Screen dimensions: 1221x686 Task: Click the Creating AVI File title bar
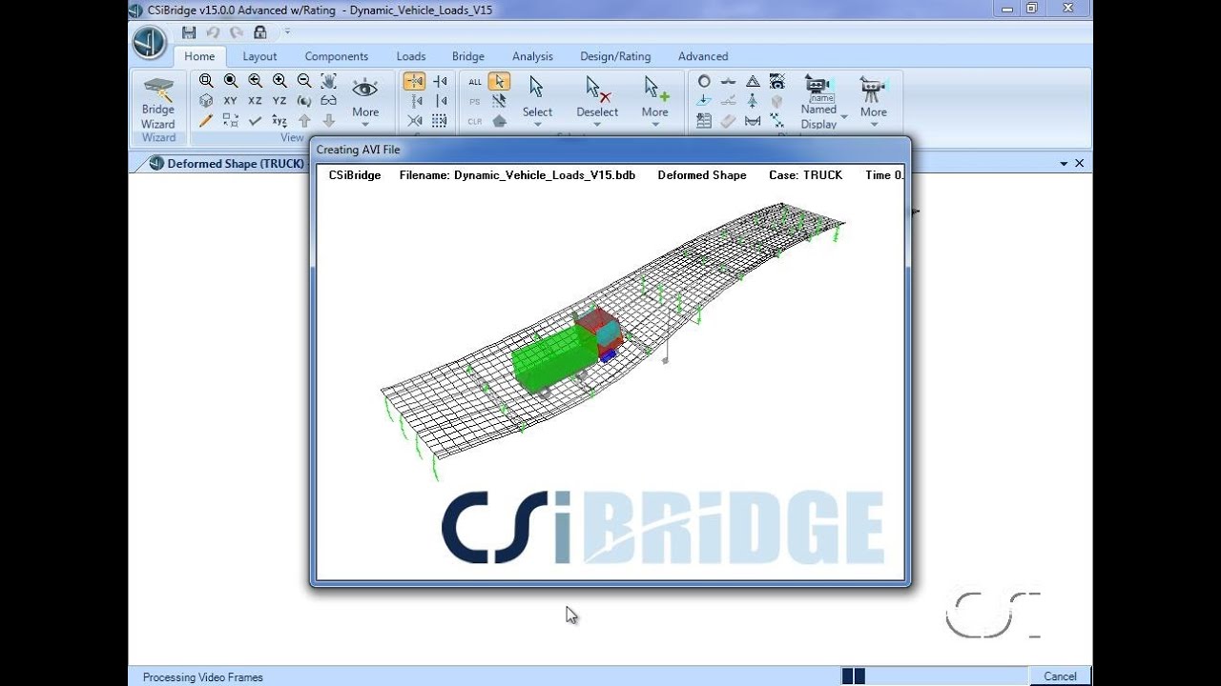click(x=610, y=150)
